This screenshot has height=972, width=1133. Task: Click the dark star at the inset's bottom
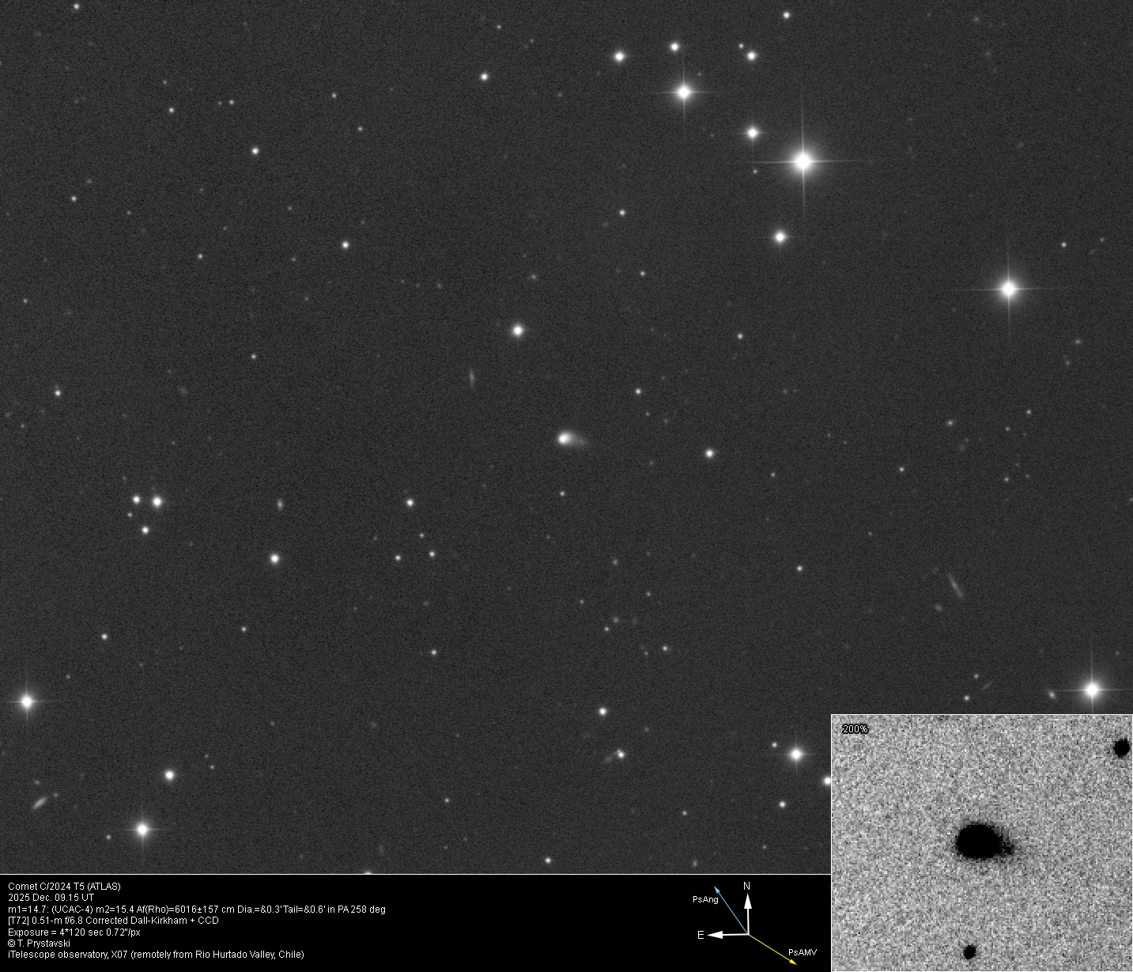click(969, 951)
